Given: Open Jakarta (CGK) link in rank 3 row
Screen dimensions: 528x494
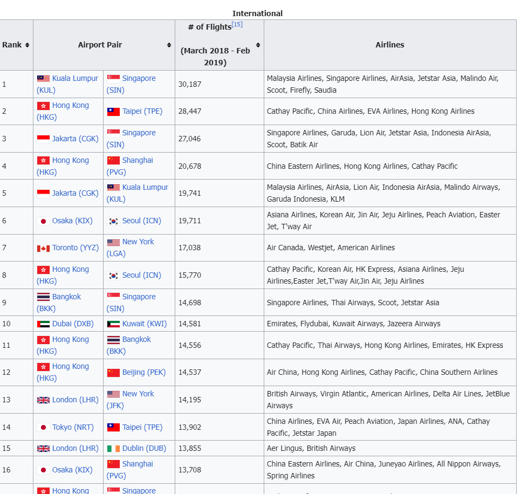Looking at the screenshot, I should pyautogui.click(x=75, y=139).
